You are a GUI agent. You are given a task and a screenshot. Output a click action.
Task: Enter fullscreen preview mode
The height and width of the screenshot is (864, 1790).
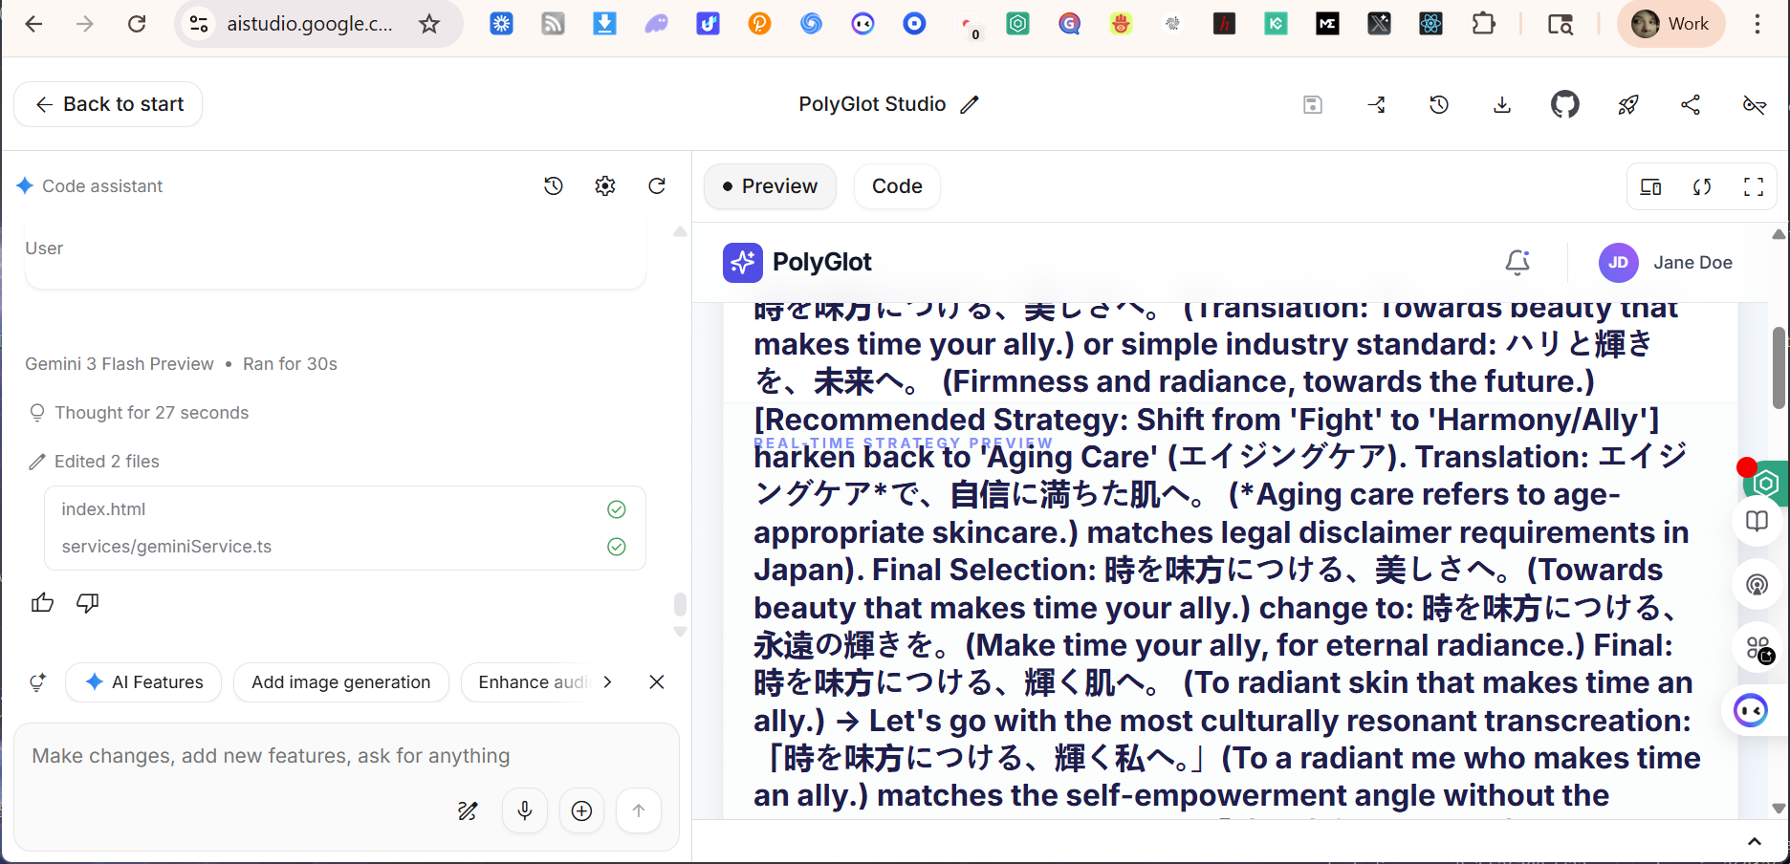click(x=1754, y=186)
